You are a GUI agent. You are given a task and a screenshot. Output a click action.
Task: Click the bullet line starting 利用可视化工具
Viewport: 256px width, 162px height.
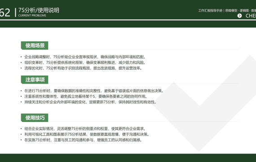tap(87, 135)
